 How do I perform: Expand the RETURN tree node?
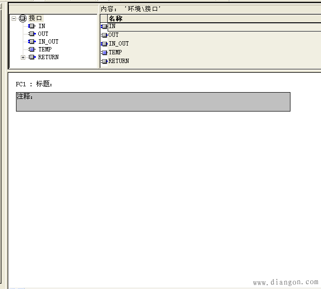click(x=23, y=57)
